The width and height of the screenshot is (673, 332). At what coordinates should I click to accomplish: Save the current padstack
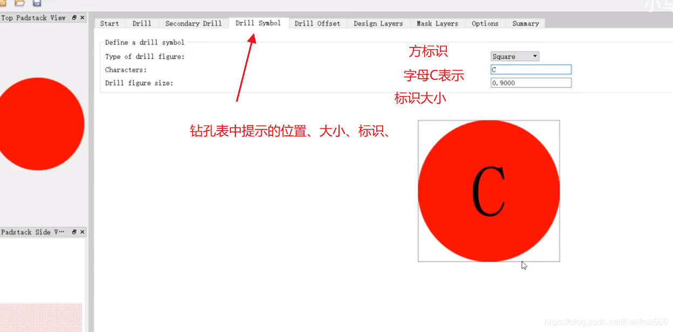click(37, 3)
